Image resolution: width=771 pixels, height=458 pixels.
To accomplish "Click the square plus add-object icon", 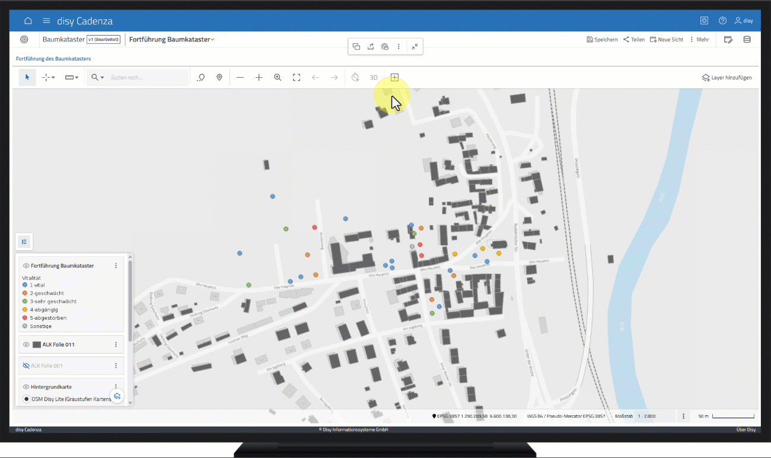I will [x=394, y=78].
